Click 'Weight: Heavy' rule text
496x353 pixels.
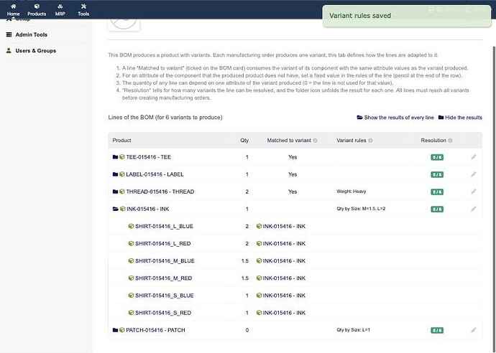coord(351,192)
